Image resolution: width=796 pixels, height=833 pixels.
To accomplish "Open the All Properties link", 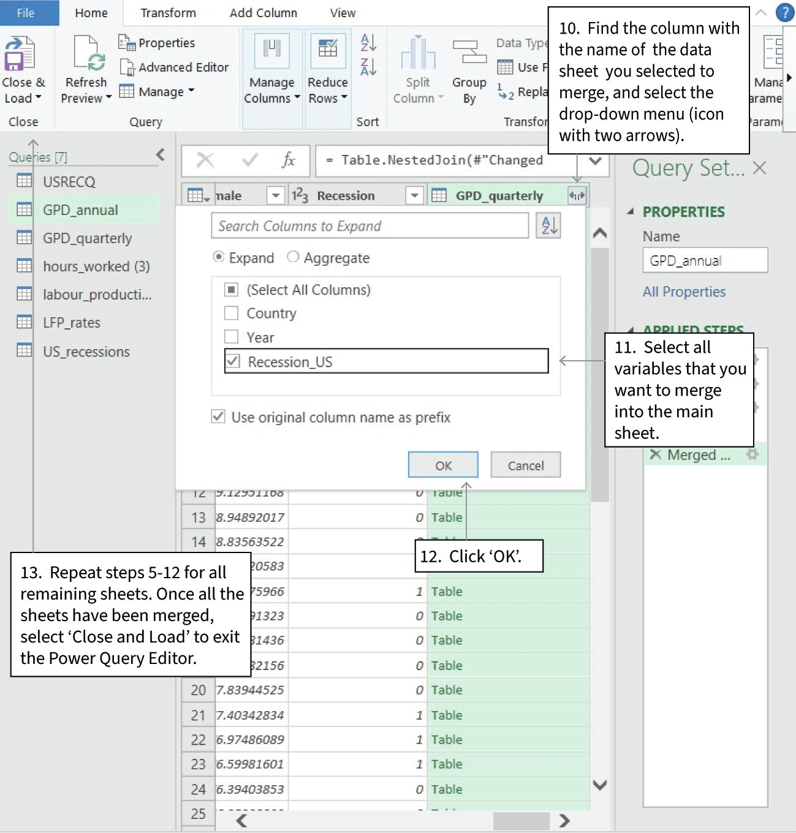I will point(684,292).
